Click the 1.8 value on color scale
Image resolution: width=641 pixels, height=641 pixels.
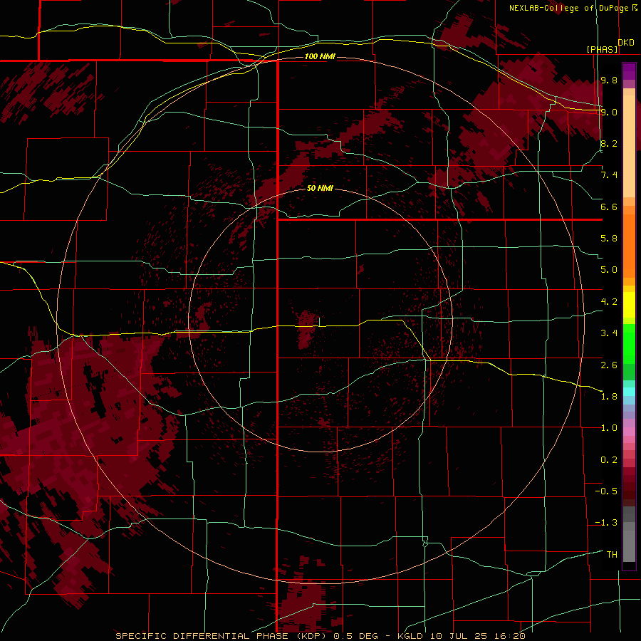[x=609, y=397]
